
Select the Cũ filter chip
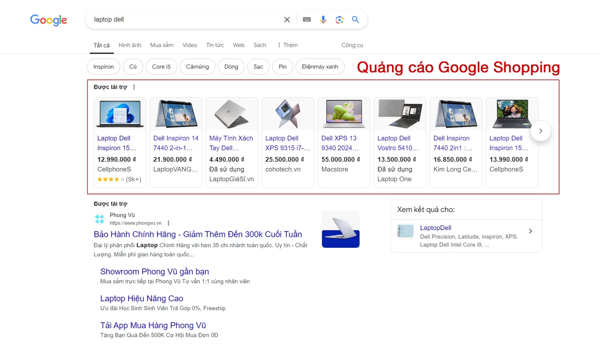click(x=133, y=67)
